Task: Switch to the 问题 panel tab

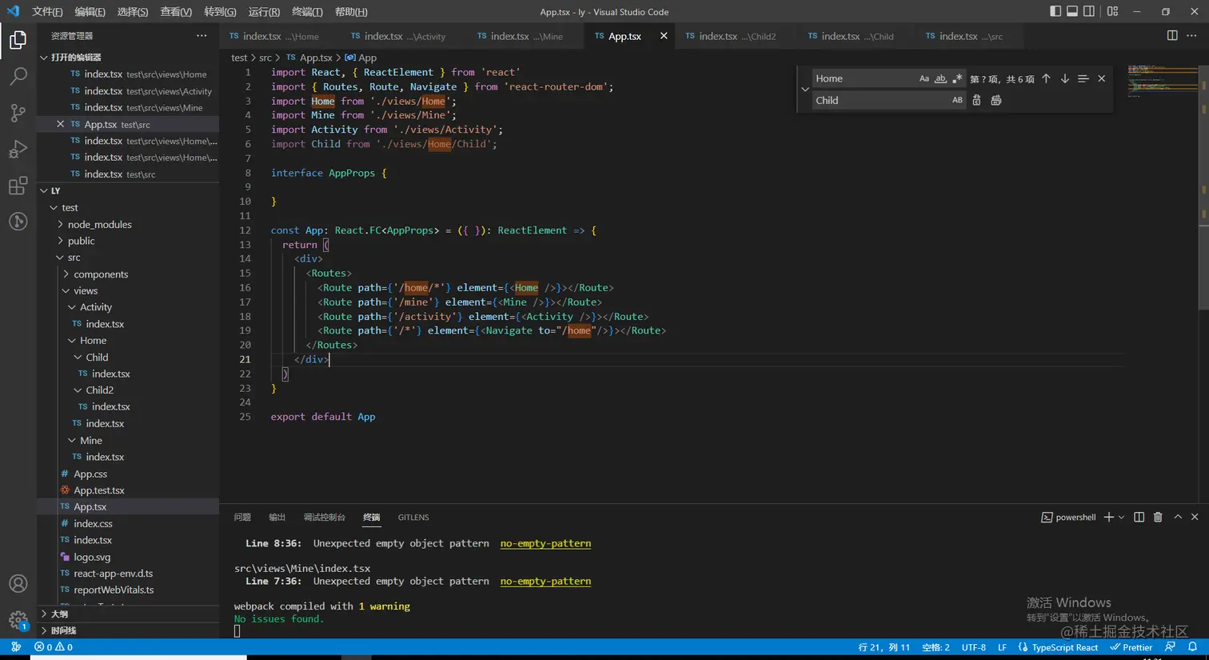Action: tap(242, 518)
